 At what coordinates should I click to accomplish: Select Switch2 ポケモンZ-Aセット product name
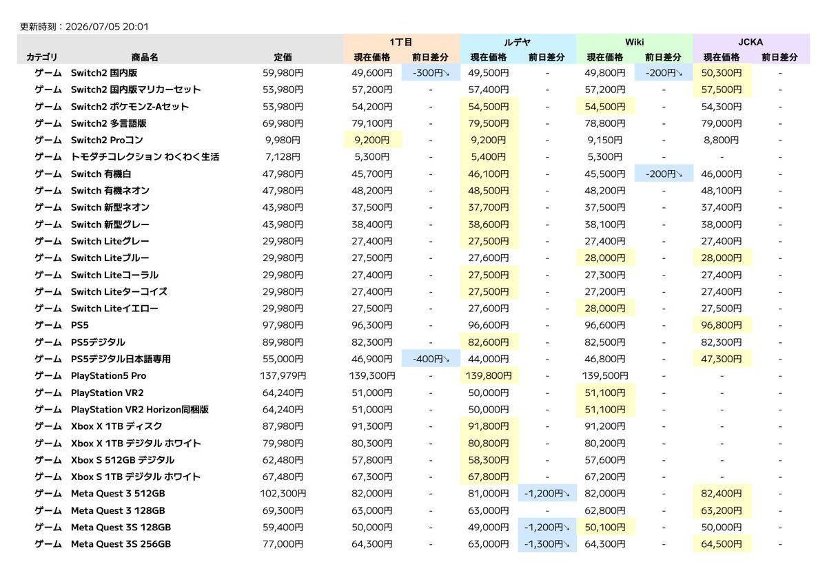(x=130, y=106)
